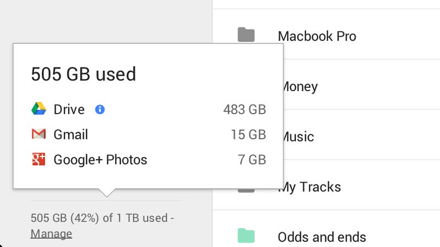Open the blue info icon beside Drive

(100, 109)
